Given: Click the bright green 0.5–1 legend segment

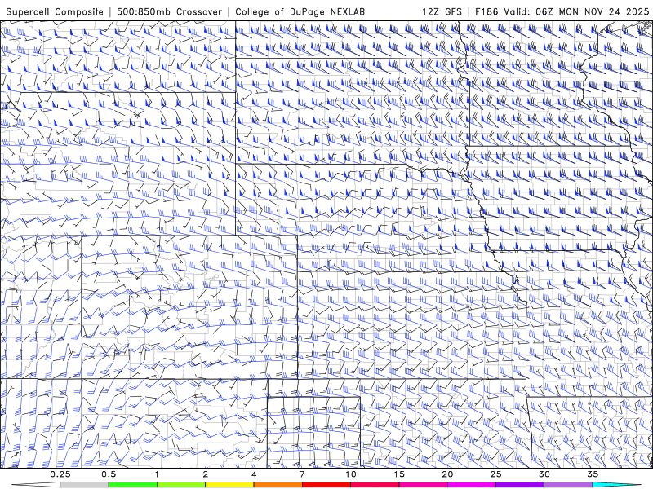Looking at the screenshot, I should pos(132,485).
